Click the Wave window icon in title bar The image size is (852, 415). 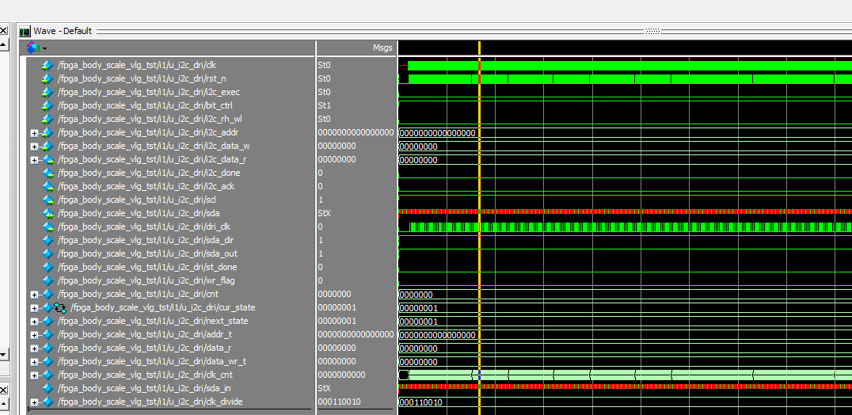pyautogui.click(x=25, y=32)
